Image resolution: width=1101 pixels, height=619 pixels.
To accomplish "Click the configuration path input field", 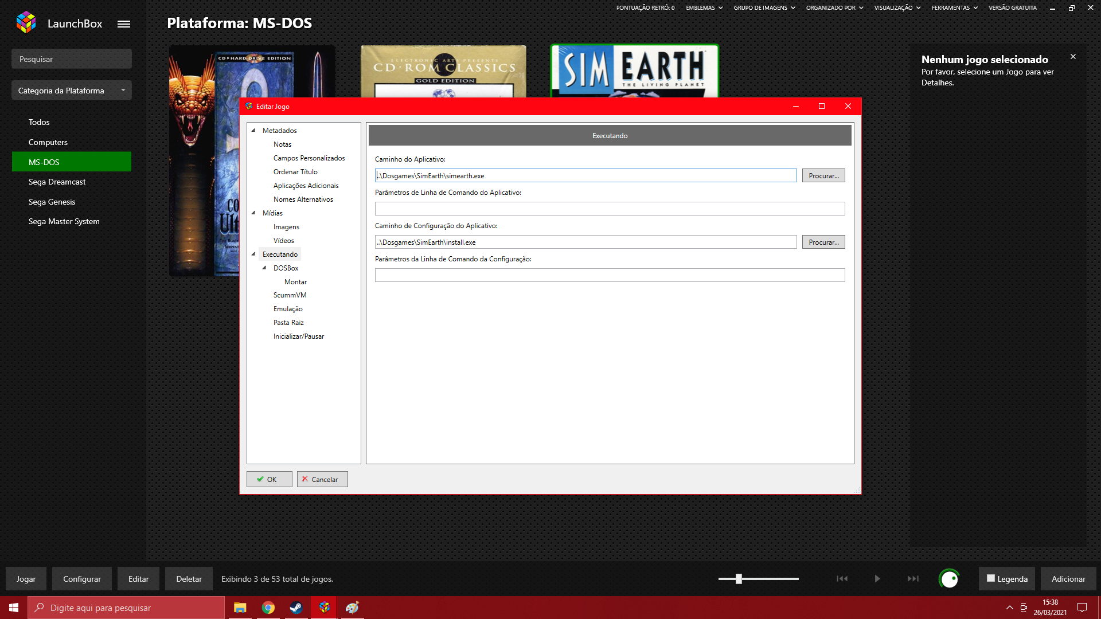I will (585, 242).
